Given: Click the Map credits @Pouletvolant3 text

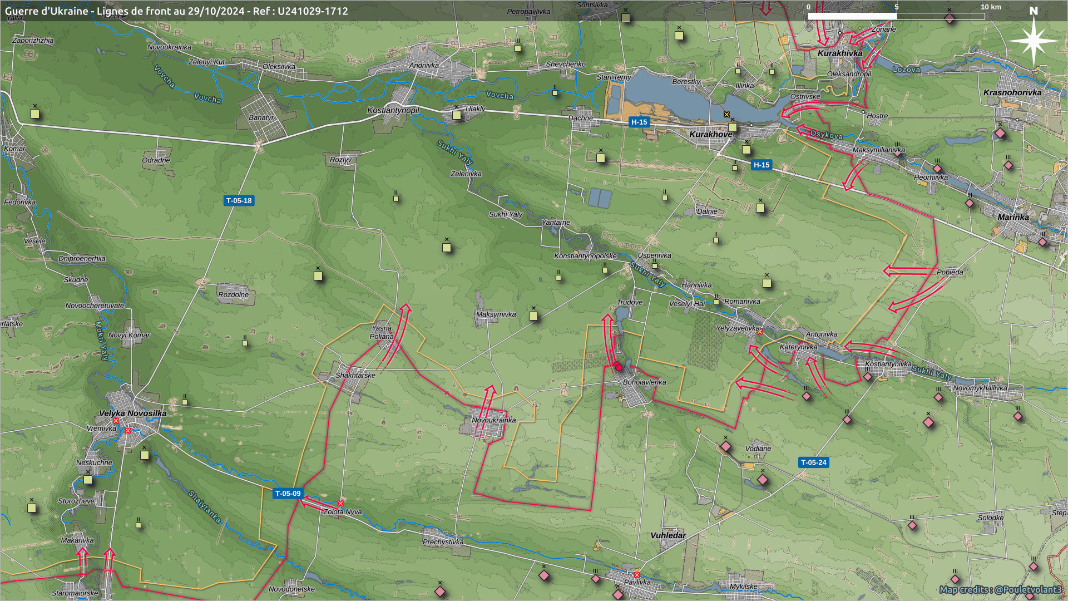Looking at the screenshot, I should pos(1000,589).
